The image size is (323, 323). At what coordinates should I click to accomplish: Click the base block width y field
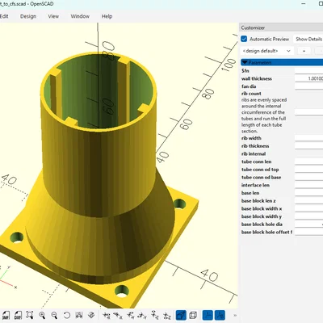(x=308, y=216)
